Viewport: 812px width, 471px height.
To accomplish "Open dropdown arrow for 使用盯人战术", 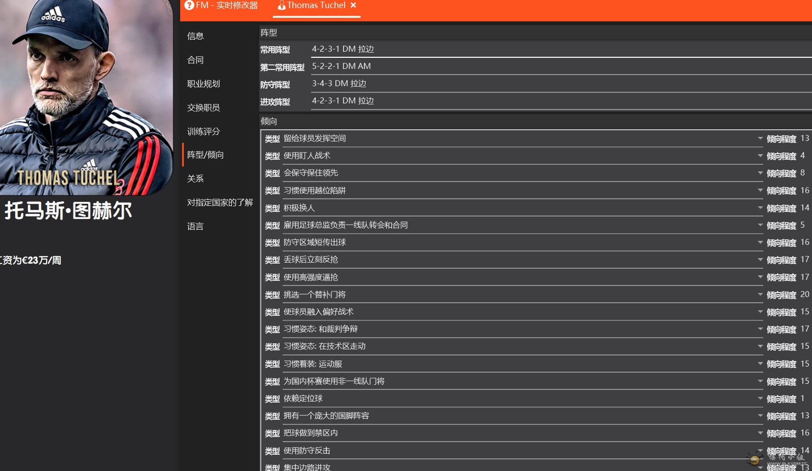I will (760, 156).
